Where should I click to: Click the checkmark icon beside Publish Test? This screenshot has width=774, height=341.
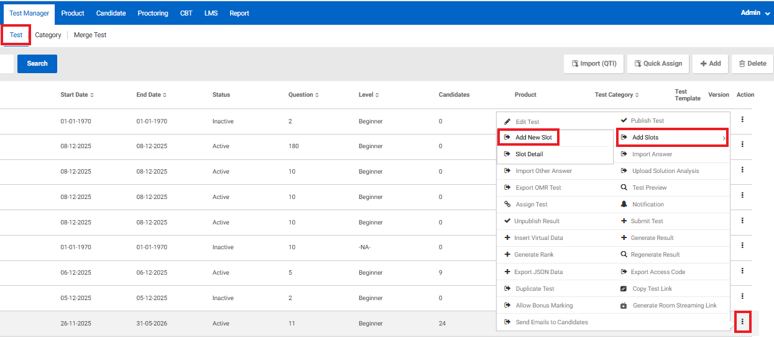pyautogui.click(x=624, y=120)
